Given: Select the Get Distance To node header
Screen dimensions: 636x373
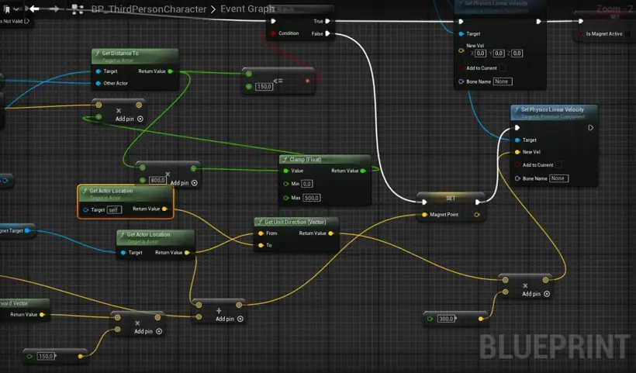Looking at the screenshot, I should pos(135,56).
